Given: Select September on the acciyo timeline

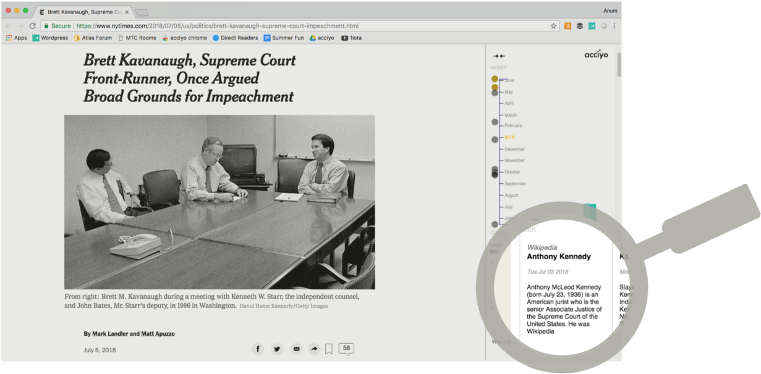Looking at the screenshot, I should 516,184.
